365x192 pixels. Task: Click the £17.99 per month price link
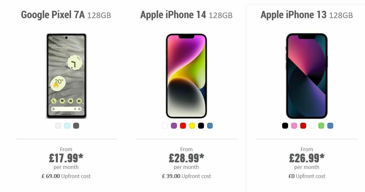(x=66, y=158)
